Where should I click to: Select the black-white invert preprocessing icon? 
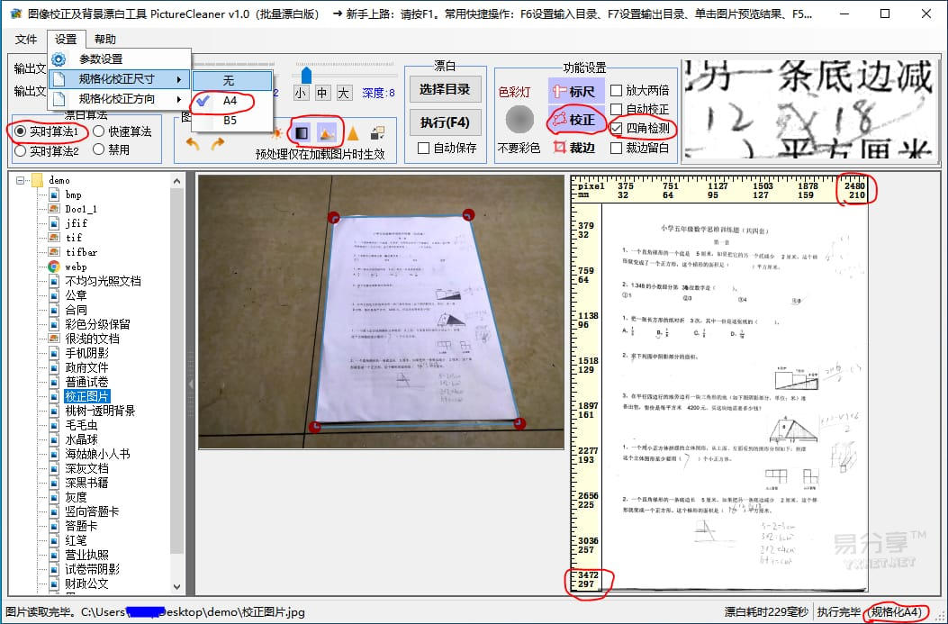pos(302,133)
